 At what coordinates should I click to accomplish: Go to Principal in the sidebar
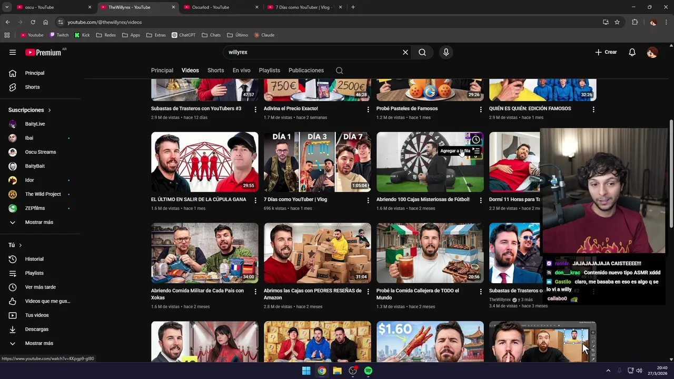click(x=40, y=73)
